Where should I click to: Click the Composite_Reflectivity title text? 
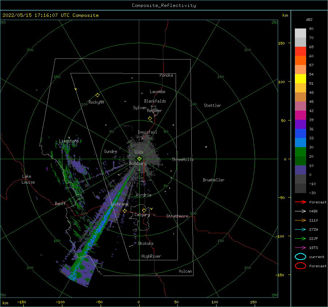[164, 5]
